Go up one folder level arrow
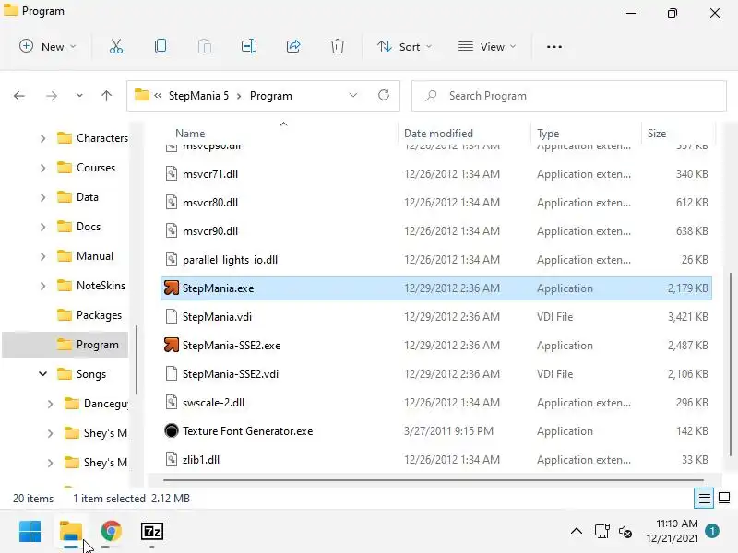Image resolution: width=738 pixels, height=553 pixels. point(106,96)
